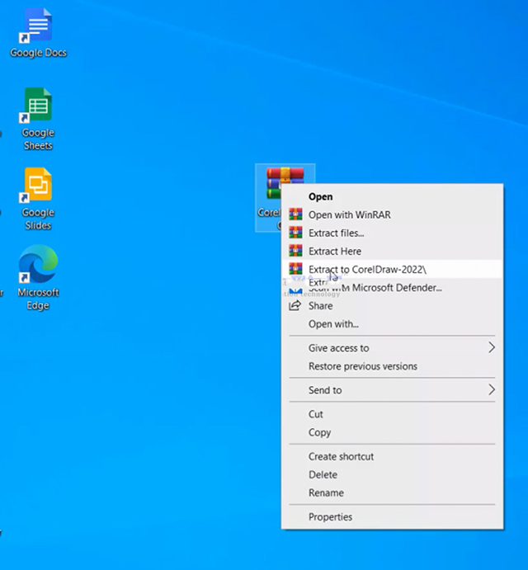Choose Rename from the context menu
This screenshot has height=570, width=528.
[x=326, y=492]
